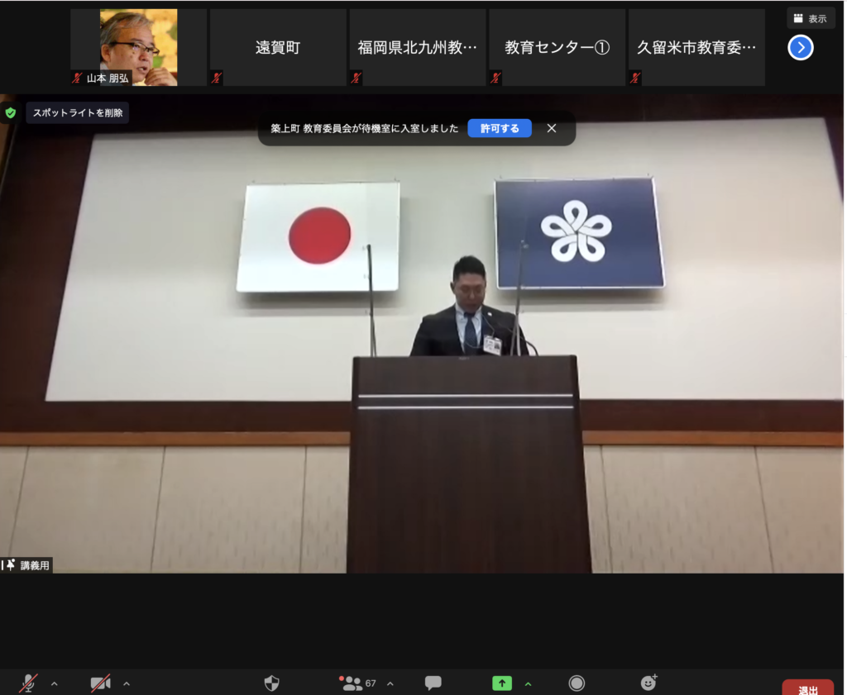Click 許可する to admit participant
Screen dimensions: 847x695
coord(500,128)
